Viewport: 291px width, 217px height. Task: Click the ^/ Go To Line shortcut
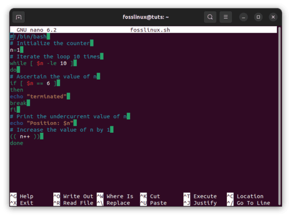[249, 203]
